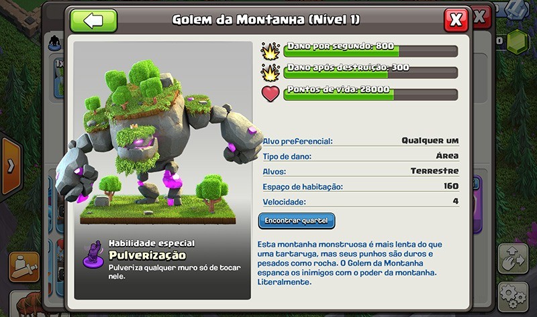Click the Encontrar quartel button
This screenshot has width=537, height=317.
pos(296,221)
